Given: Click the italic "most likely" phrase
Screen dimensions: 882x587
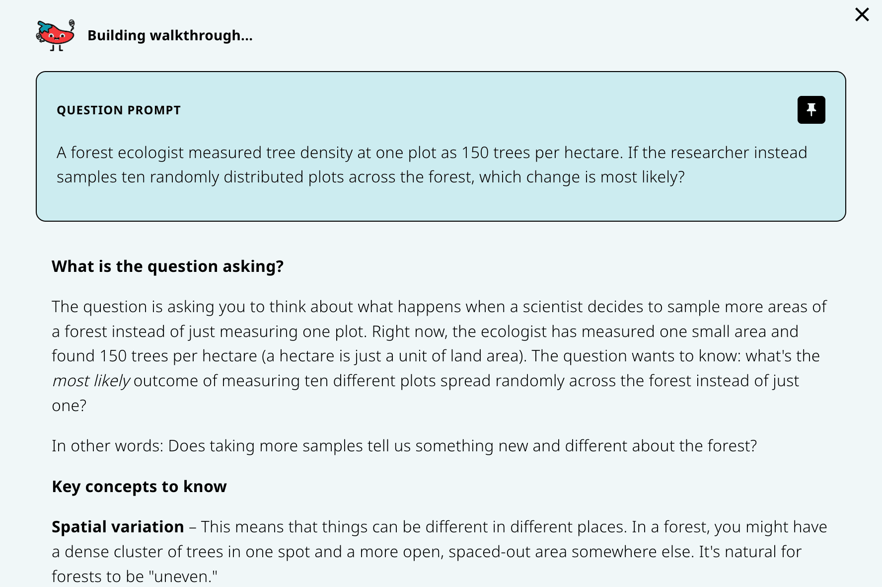Looking at the screenshot, I should (91, 381).
